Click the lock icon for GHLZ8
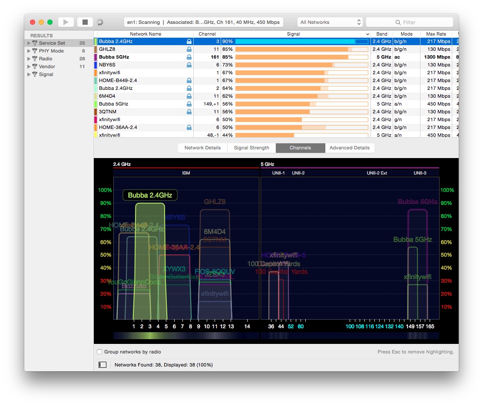 click(189, 50)
